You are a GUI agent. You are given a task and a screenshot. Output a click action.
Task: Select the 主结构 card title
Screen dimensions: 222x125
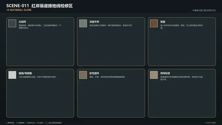(22, 22)
